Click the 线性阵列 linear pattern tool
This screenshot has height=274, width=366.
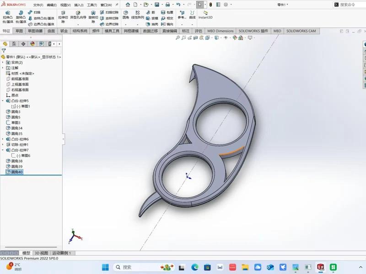click(x=138, y=15)
